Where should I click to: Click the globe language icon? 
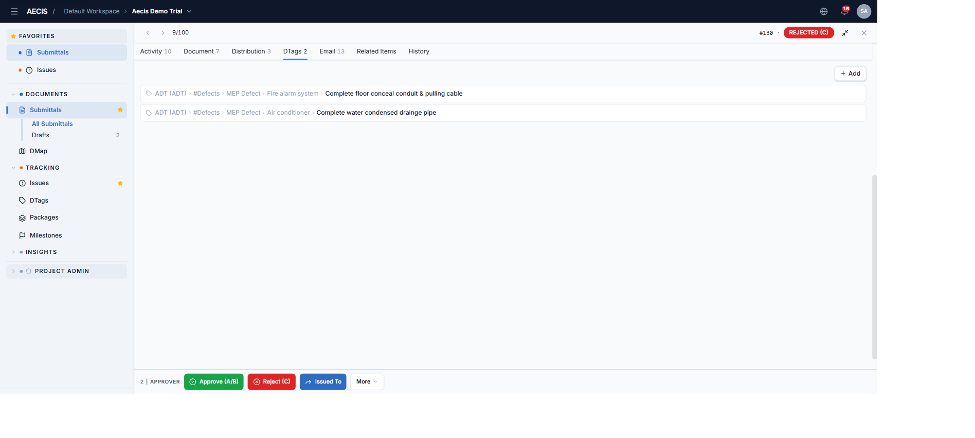point(824,11)
